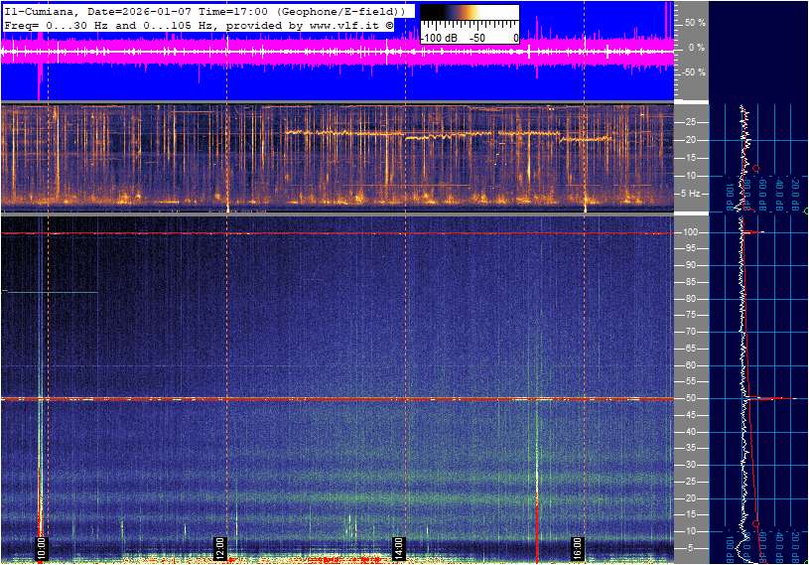Screen dimensions: 809x565
Task: Select the 12:00 time marker label
Action: tap(219, 548)
